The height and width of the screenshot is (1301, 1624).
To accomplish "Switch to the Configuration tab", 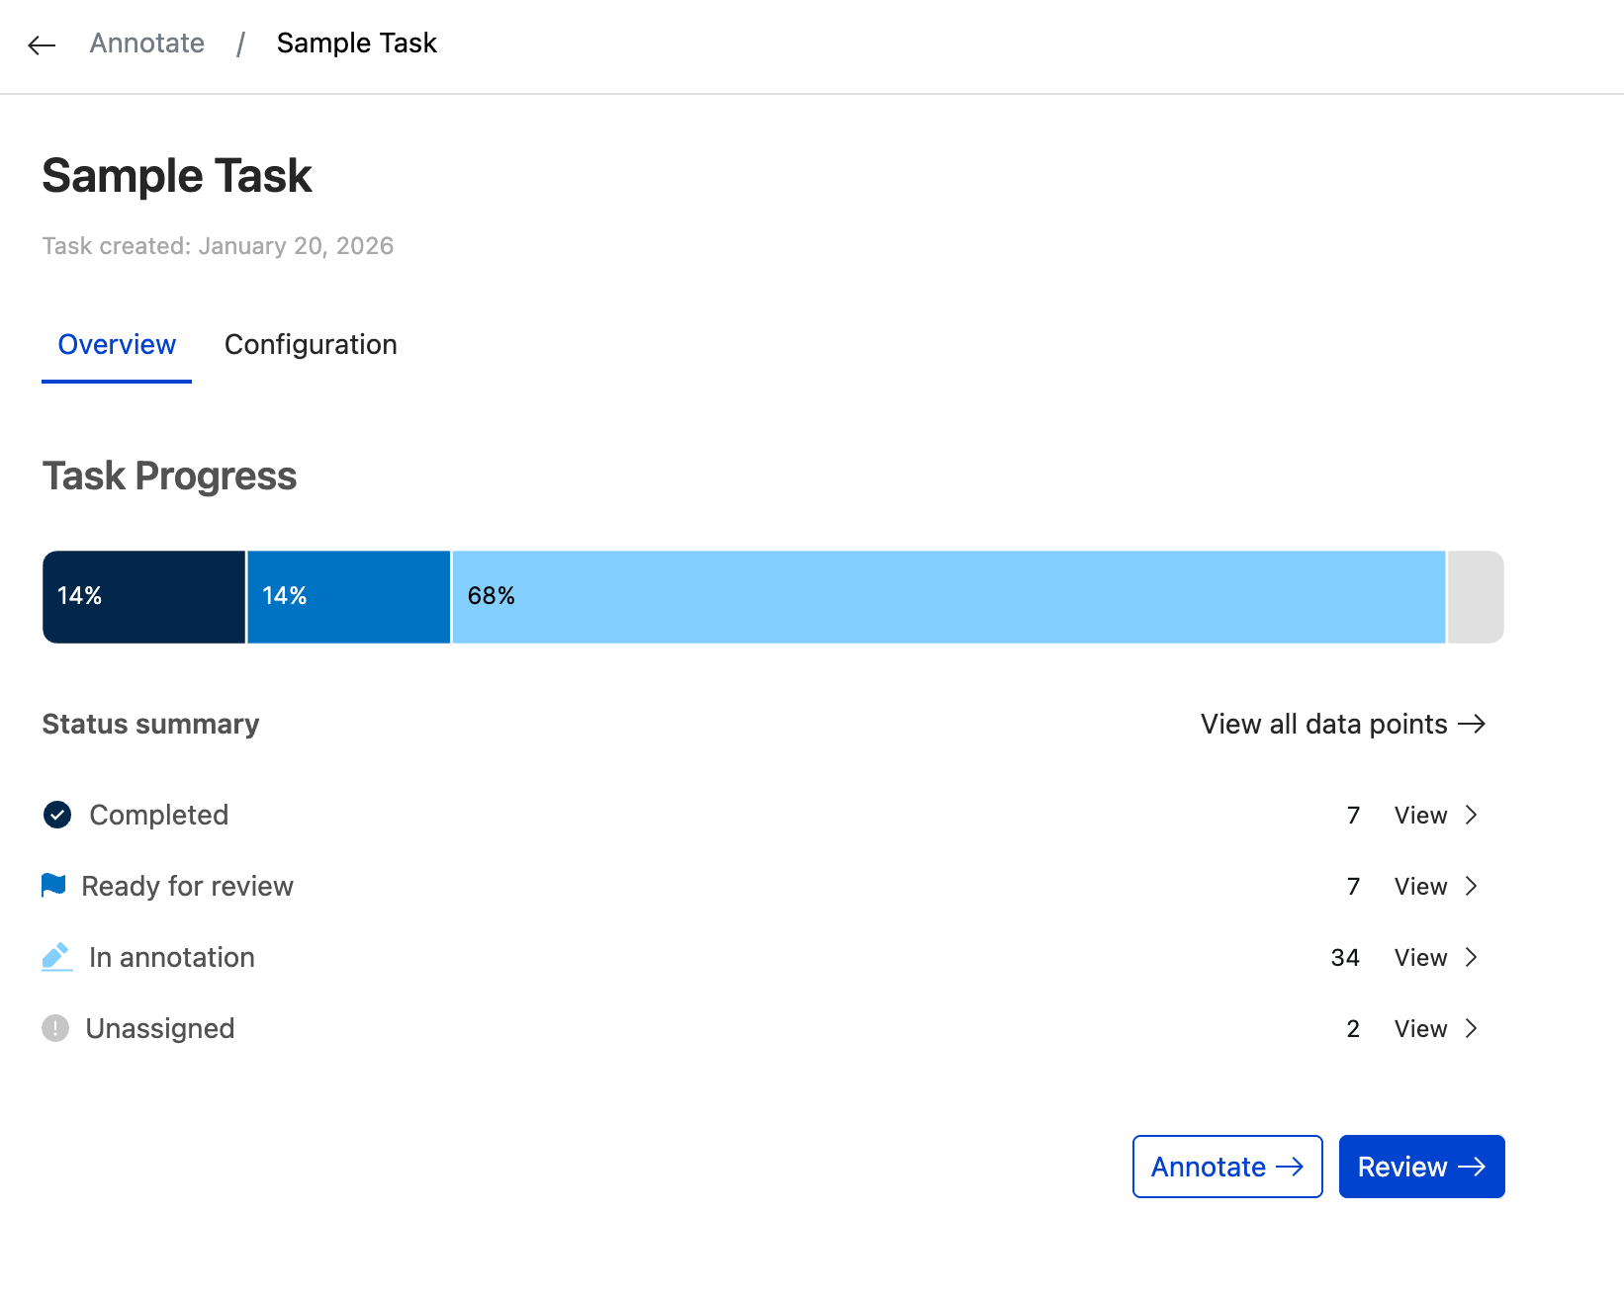I will pyautogui.click(x=311, y=345).
